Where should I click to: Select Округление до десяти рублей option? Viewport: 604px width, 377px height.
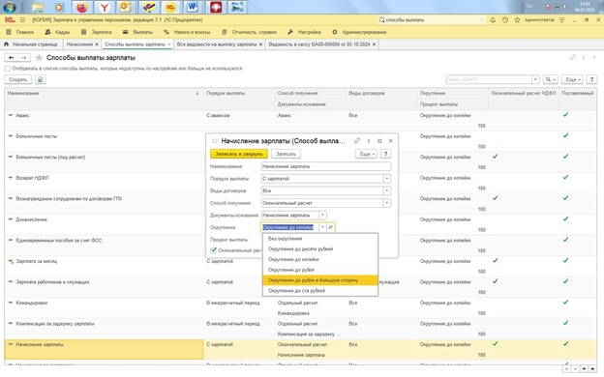coord(320,248)
